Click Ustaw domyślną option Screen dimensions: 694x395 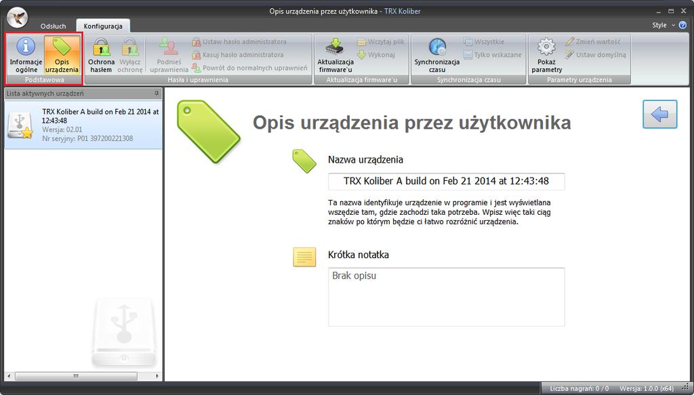coord(595,55)
